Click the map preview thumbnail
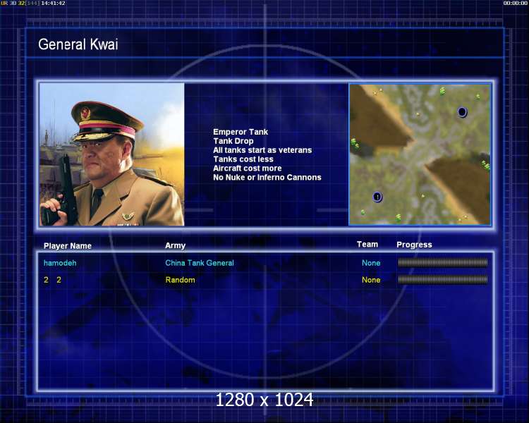 pyautogui.click(x=420, y=154)
